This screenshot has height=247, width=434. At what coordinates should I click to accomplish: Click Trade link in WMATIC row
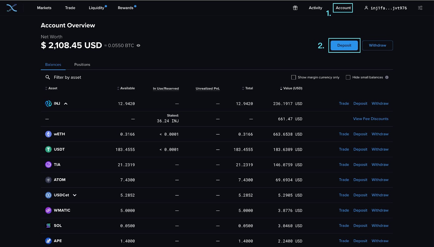(x=344, y=210)
